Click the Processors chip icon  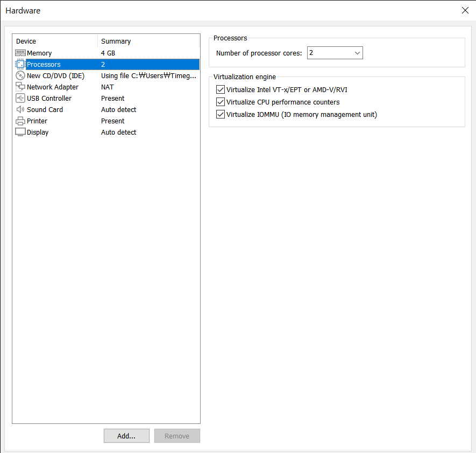(x=20, y=64)
